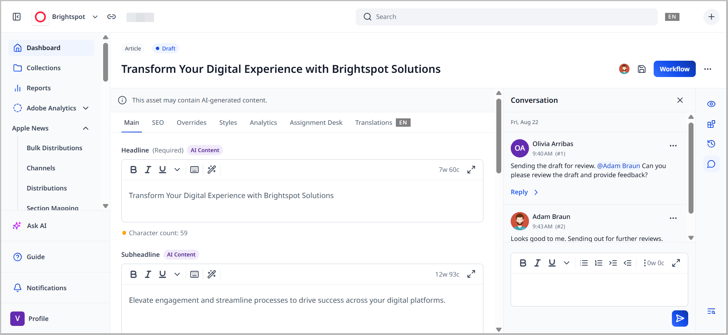
Task: Open revision history icon in right rail
Action: (x=711, y=144)
